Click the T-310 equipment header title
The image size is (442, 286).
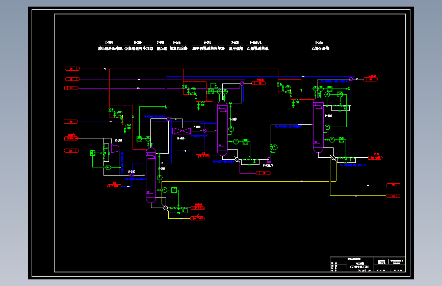320,46
